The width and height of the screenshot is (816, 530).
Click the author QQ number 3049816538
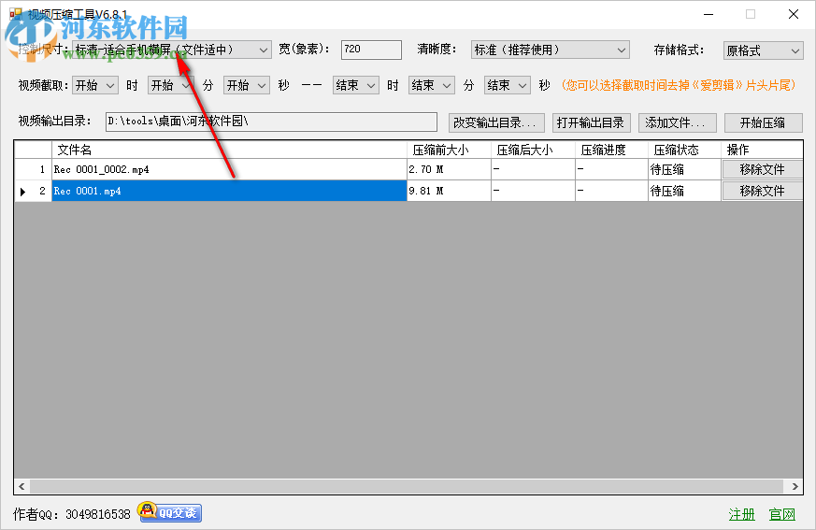point(98,514)
